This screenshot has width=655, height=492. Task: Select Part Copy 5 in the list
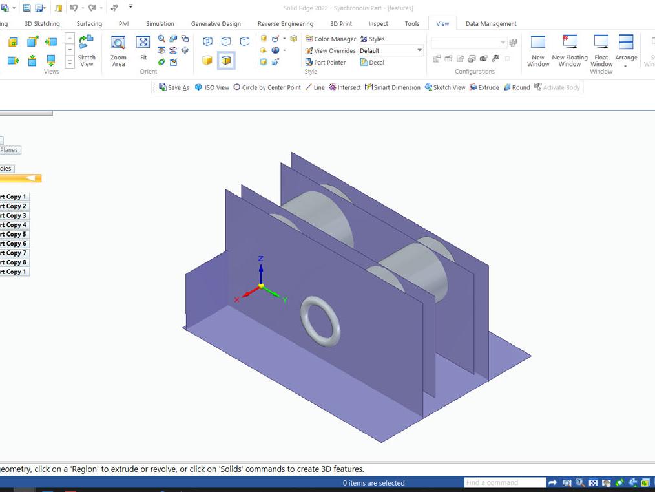click(x=14, y=234)
